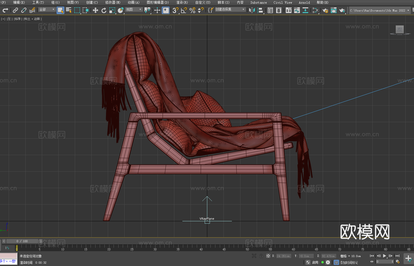Open the selection filter dropdown showing 全部
This screenshot has height=266, width=414.
click(47, 9)
